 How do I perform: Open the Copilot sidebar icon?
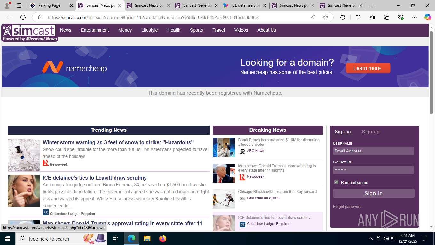click(428, 17)
